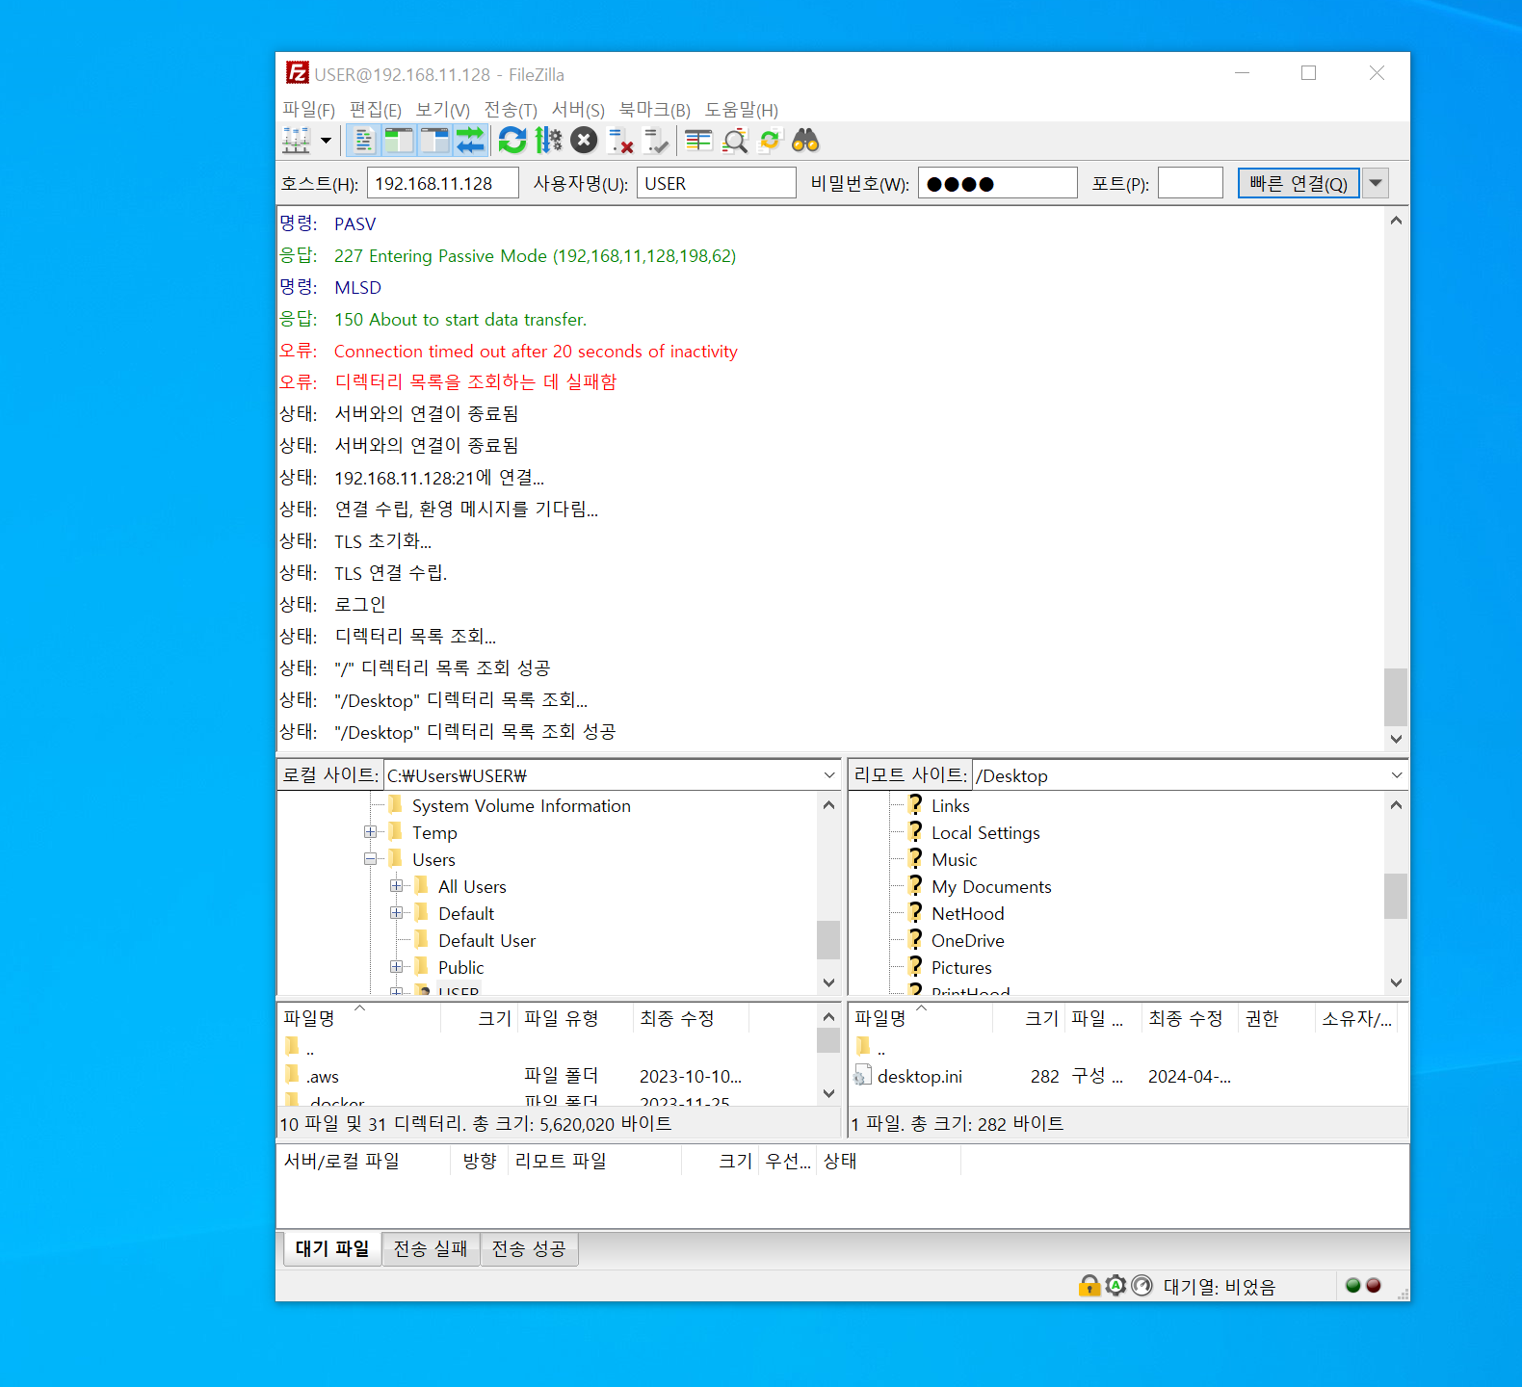This screenshot has height=1387, width=1522.
Task: Select My Documents remote folder
Action: tap(991, 887)
